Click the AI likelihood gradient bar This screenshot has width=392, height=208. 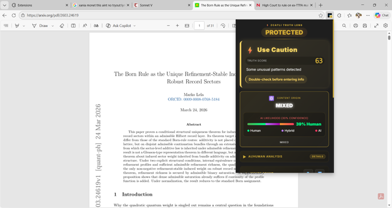[271, 124]
